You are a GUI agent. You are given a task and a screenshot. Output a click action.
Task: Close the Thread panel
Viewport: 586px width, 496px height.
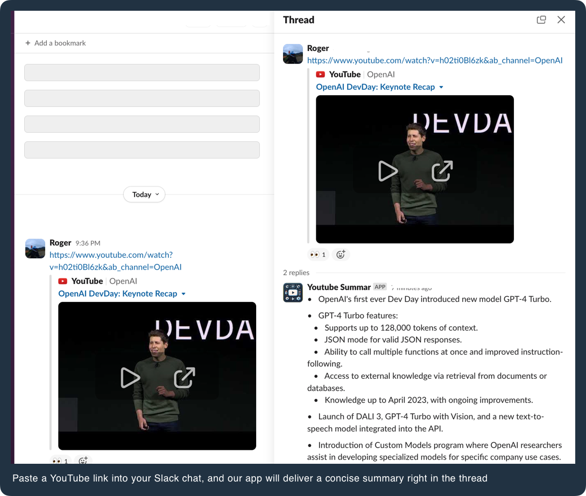coord(561,20)
